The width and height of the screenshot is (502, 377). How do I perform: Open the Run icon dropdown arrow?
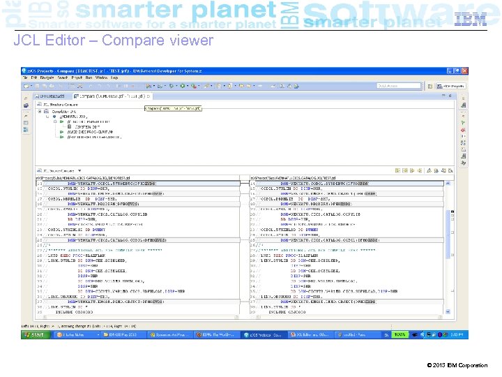(188, 86)
